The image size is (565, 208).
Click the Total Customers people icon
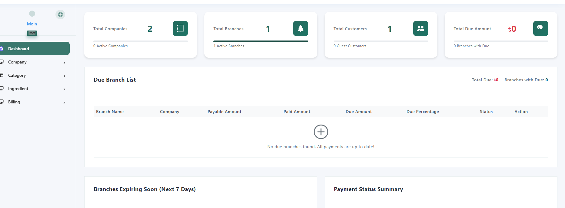click(x=421, y=28)
